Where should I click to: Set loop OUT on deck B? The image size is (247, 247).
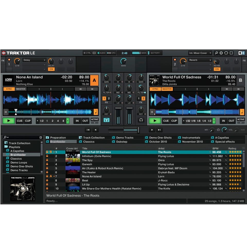231,121
